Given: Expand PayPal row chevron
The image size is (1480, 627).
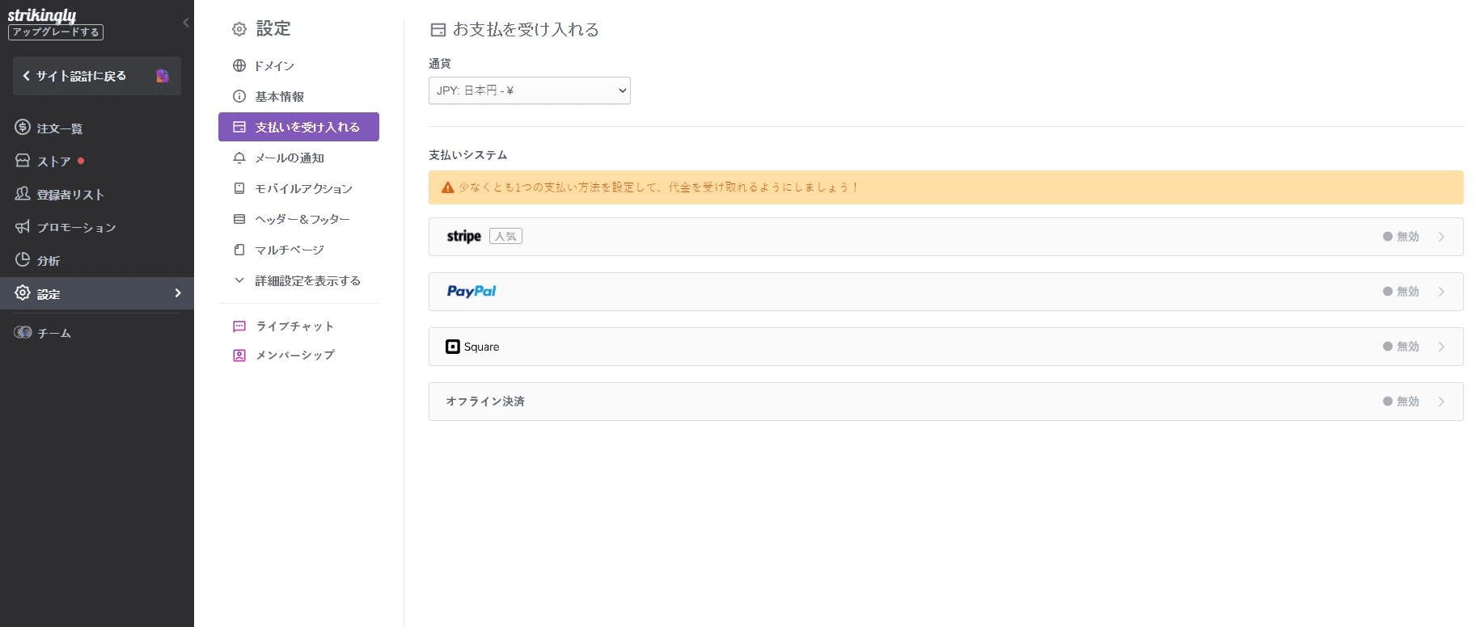Looking at the screenshot, I should tap(1441, 292).
